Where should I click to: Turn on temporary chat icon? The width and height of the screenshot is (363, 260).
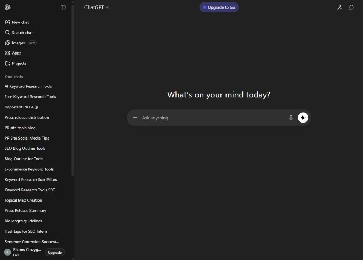point(351,7)
